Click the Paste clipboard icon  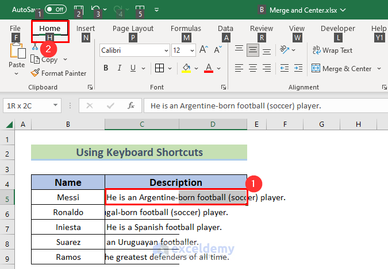pos(17,50)
